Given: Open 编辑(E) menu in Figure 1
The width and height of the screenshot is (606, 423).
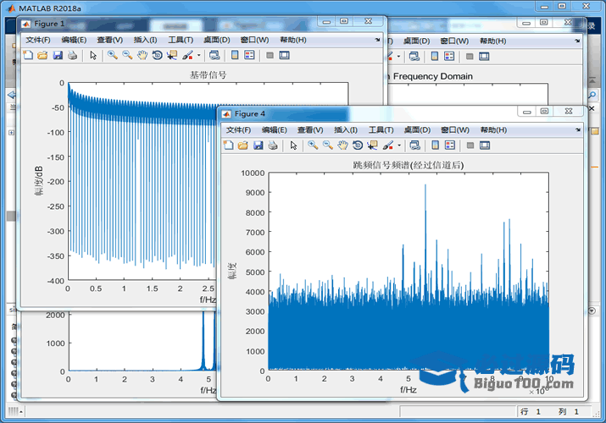Looking at the screenshot, I should pos(74,40).
